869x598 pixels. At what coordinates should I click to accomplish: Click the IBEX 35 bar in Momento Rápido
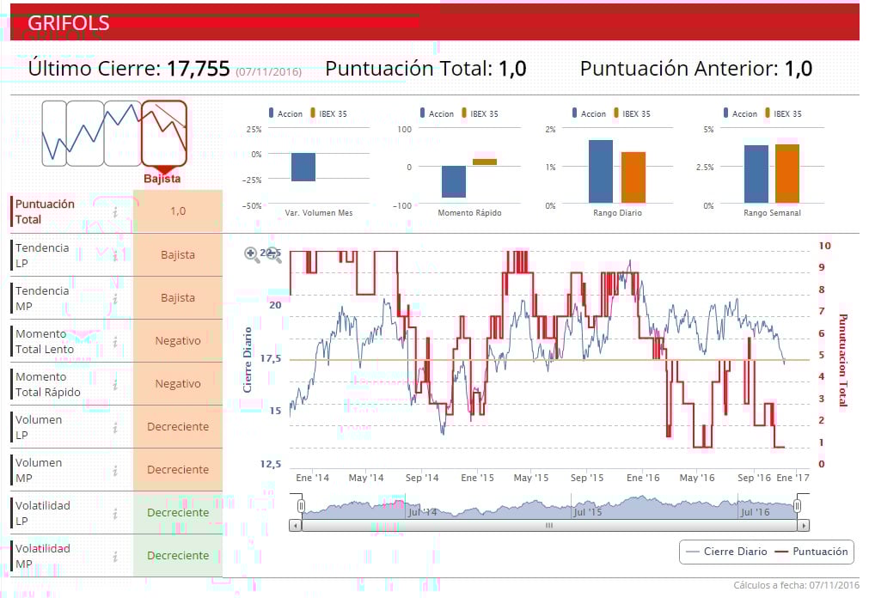click(x=485, y=162)
